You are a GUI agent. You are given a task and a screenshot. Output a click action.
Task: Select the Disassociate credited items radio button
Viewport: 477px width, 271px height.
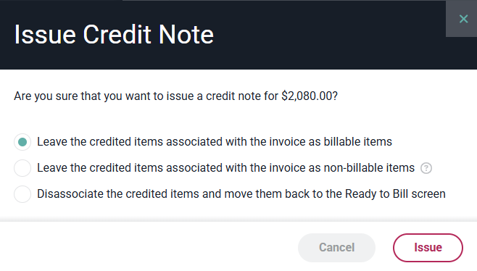(22, 194)
